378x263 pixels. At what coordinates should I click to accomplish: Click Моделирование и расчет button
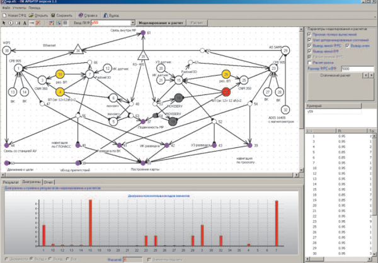pyautogui.click(x=161, y=23)
